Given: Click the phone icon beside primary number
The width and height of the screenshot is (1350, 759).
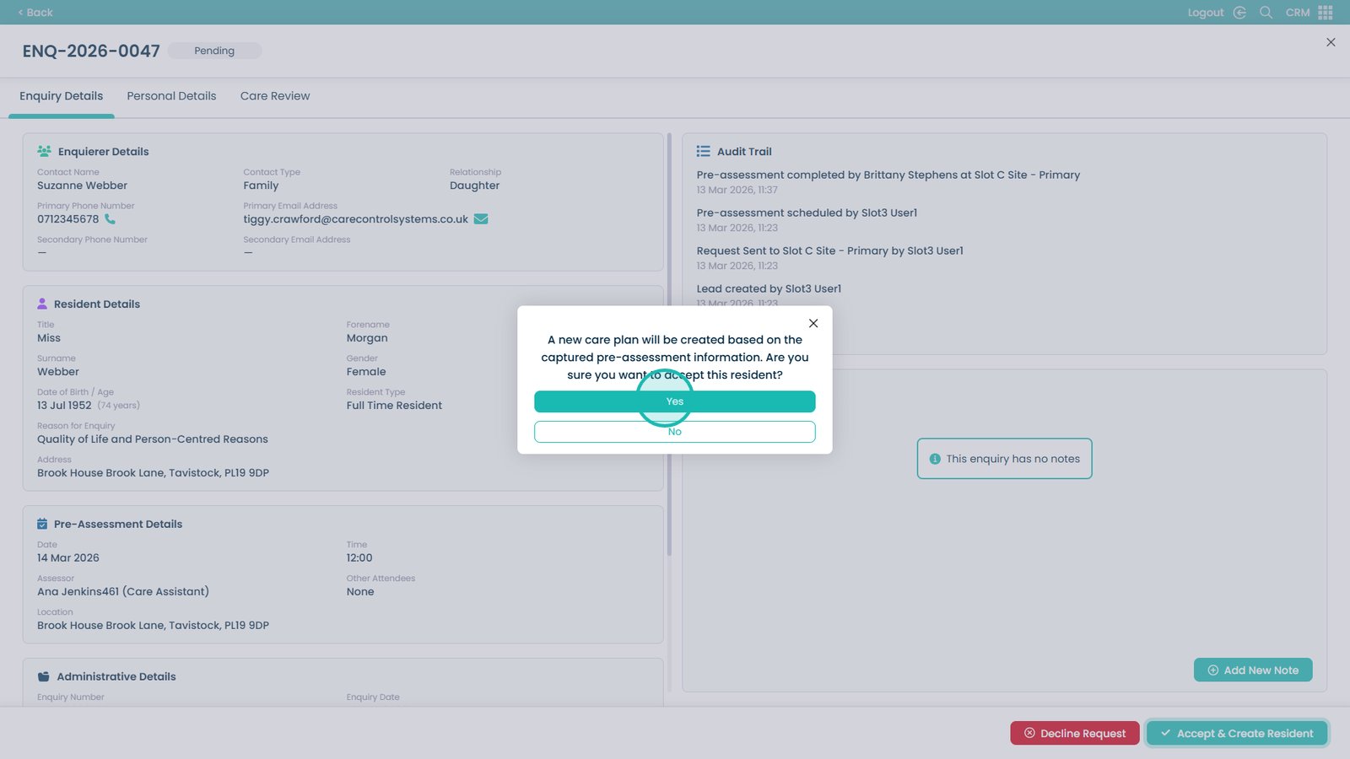Looking at the screenshot, I should (110, 219).
